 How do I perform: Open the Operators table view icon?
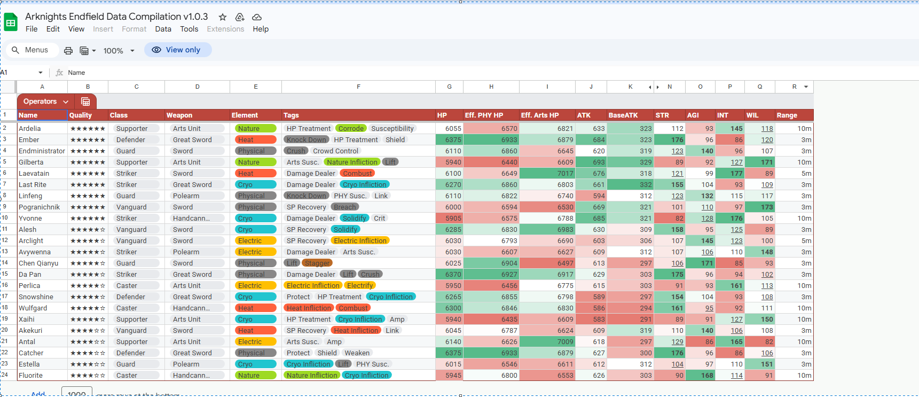85,102
